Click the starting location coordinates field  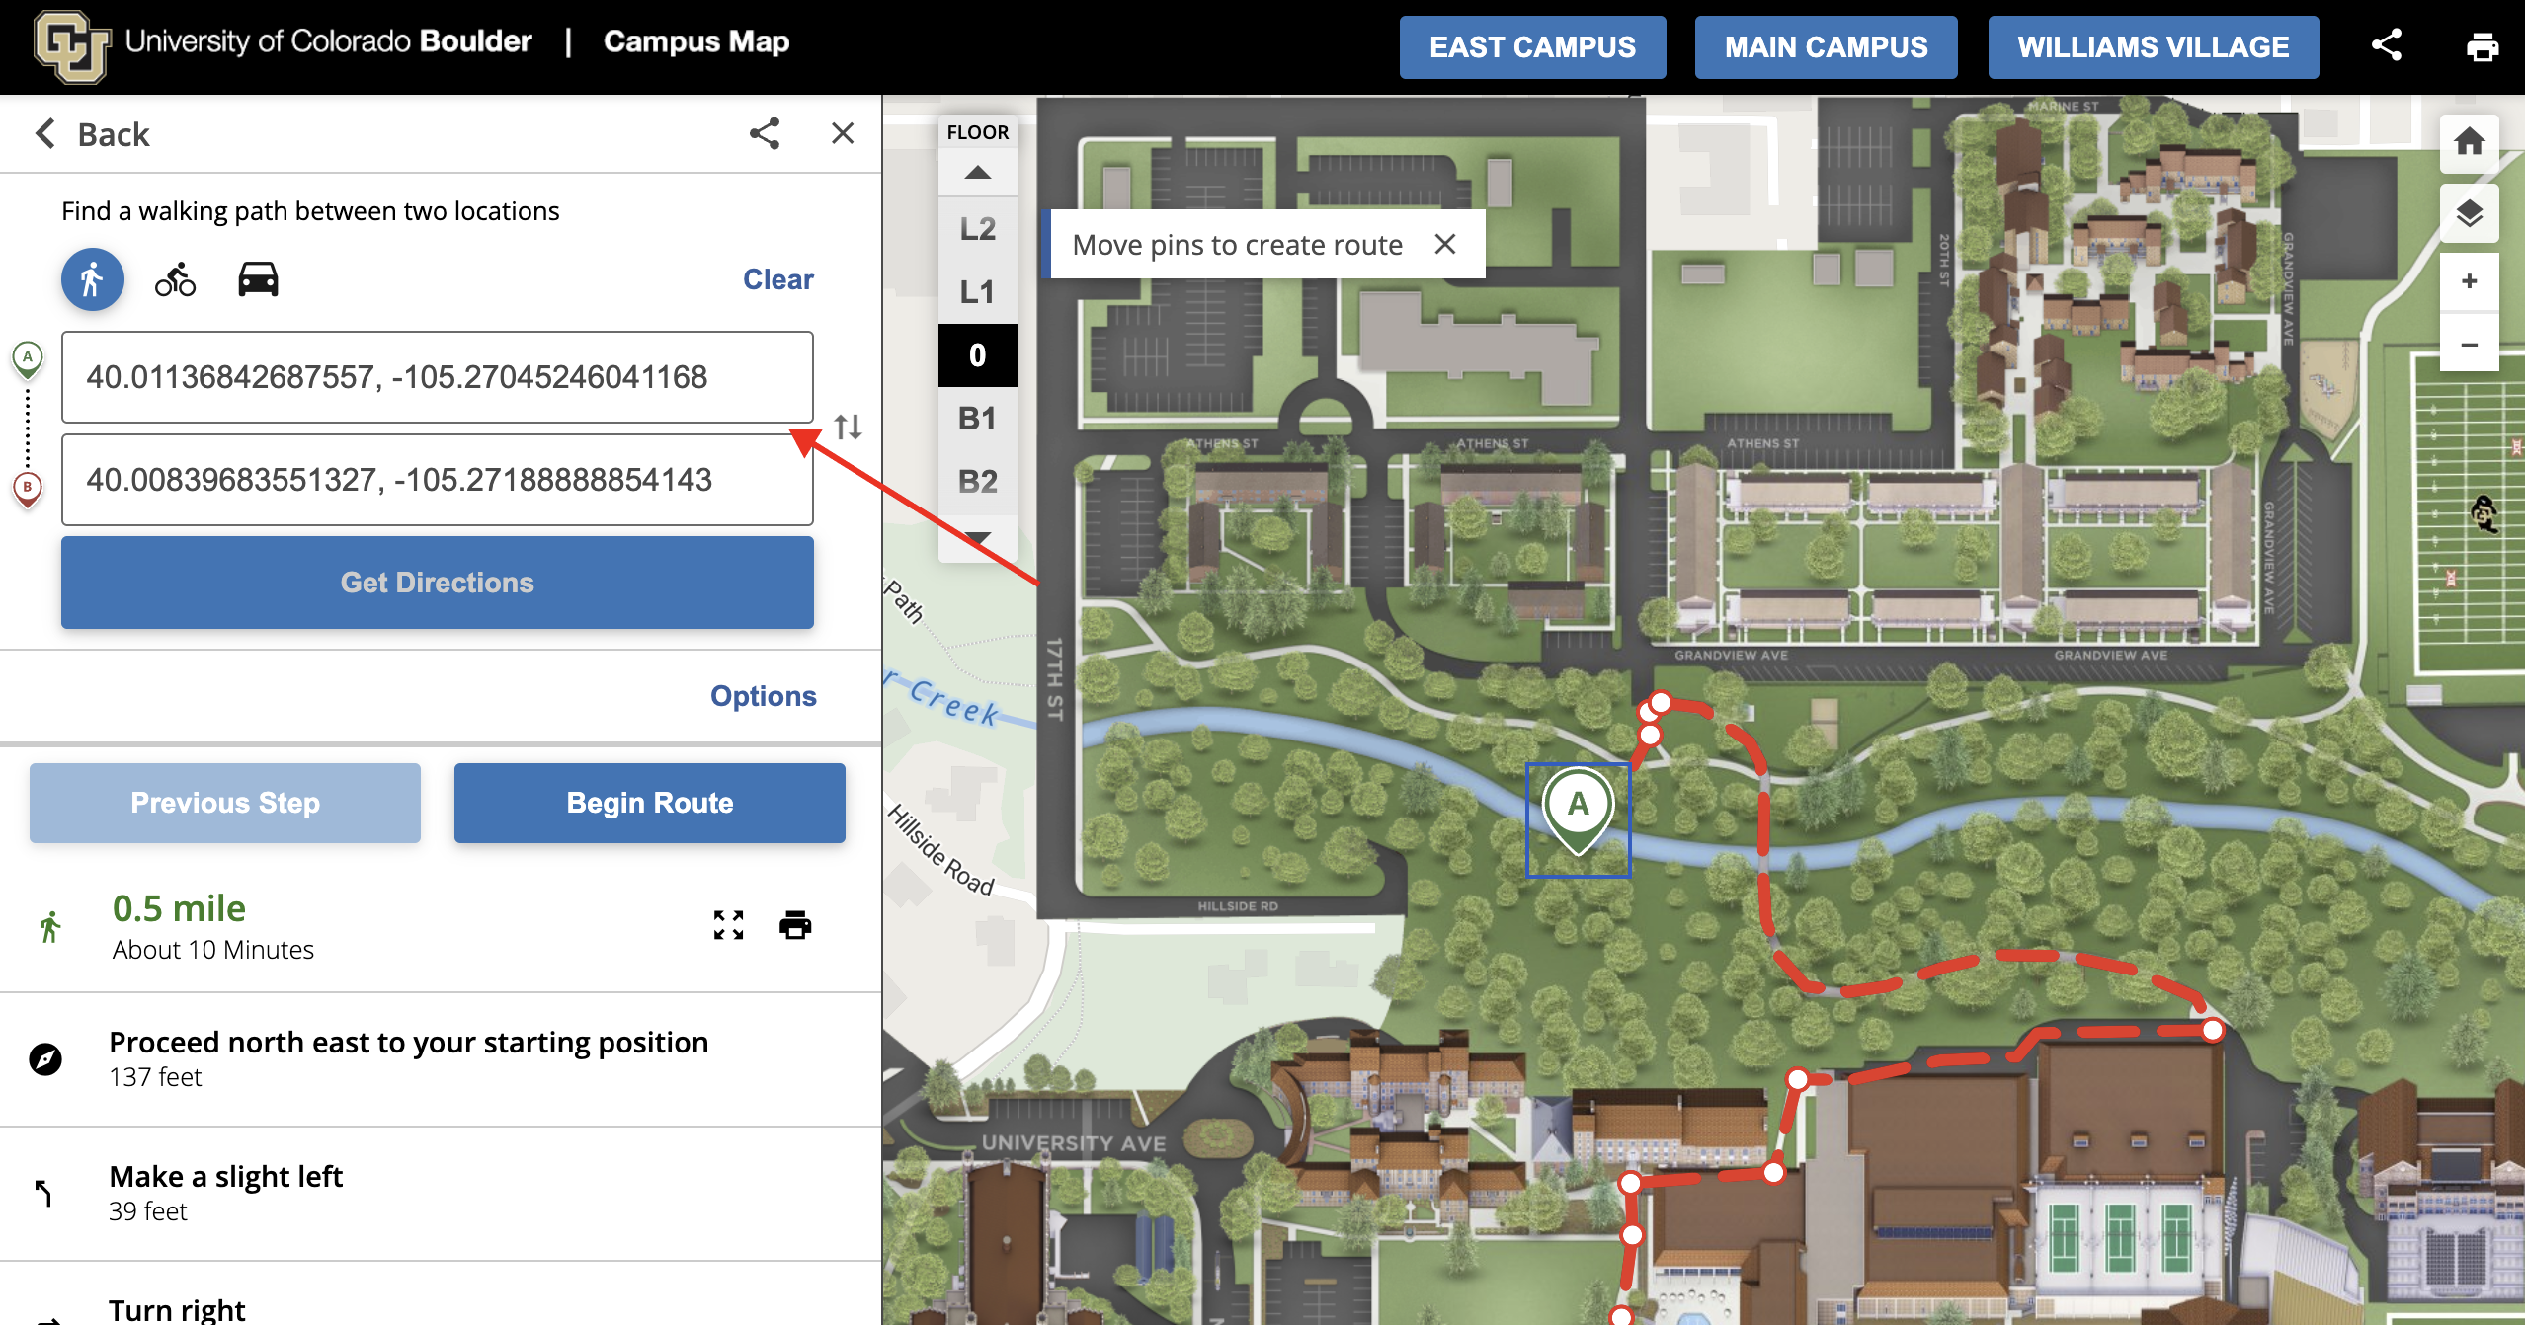point(437,377)
